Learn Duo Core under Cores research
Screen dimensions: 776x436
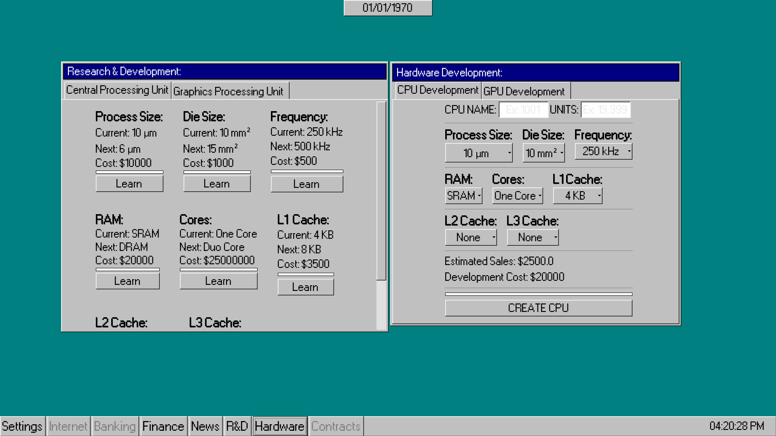pos(218,281)
